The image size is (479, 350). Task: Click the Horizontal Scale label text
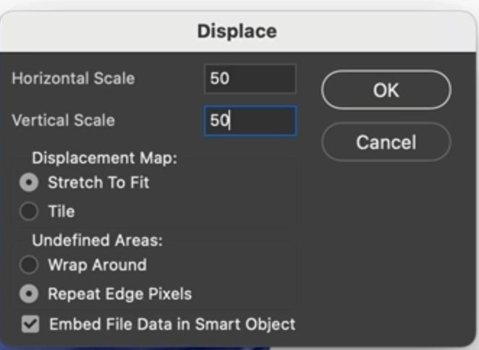click(x=73, y=78)
